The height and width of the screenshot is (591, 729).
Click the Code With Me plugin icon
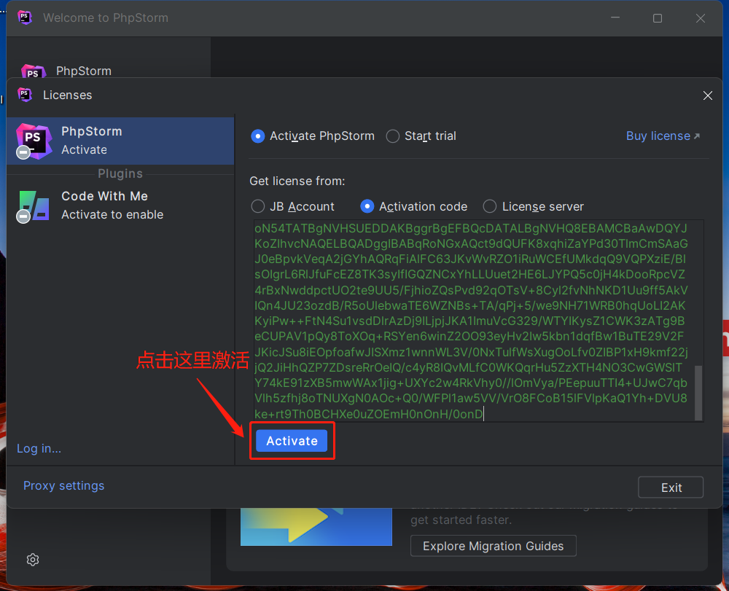tap(34, 206)
